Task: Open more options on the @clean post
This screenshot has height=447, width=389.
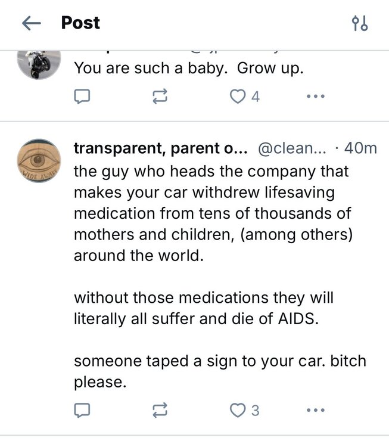Action: pyautogui.click(x=316, y=410)
